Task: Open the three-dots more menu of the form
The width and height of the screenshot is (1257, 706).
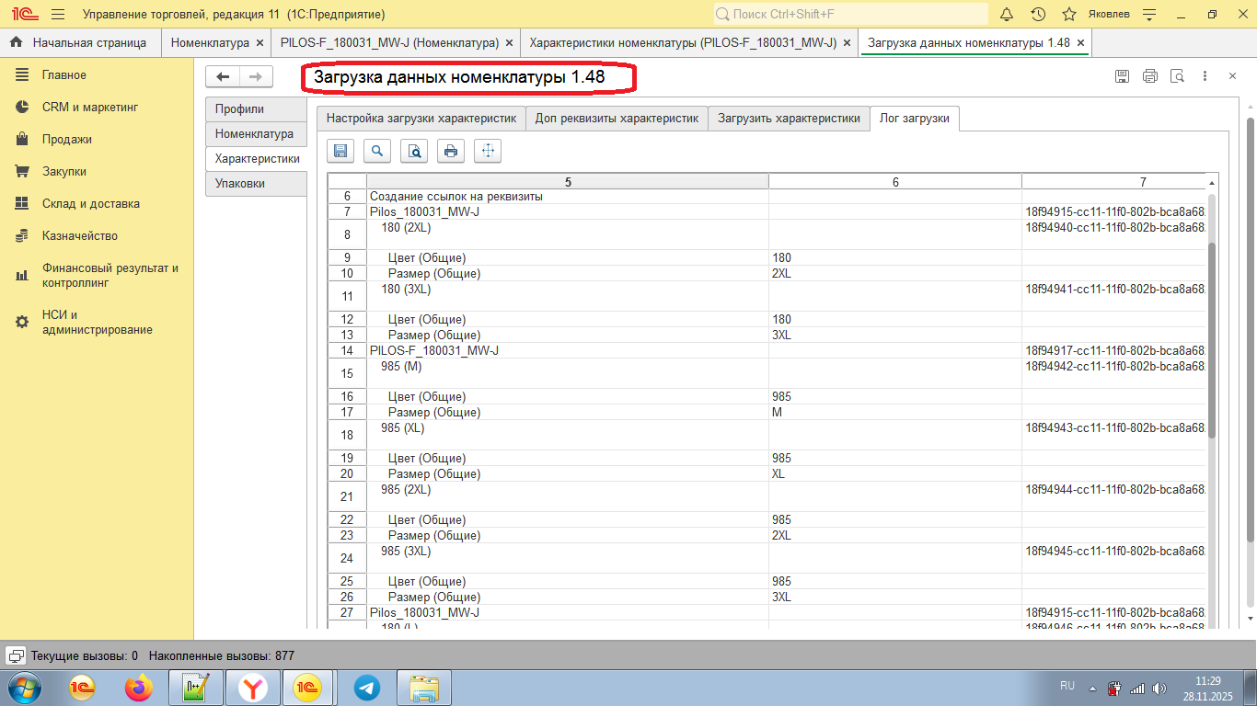Action: 1205,76
